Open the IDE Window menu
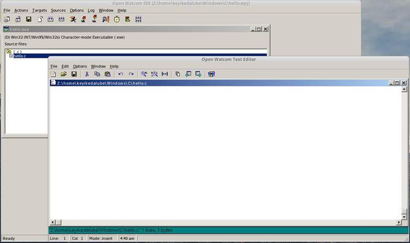This screenshot has height=243, width=410. tap(106, 10)
